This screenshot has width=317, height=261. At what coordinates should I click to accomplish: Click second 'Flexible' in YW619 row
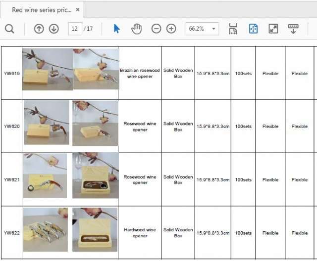click(300, 74)
